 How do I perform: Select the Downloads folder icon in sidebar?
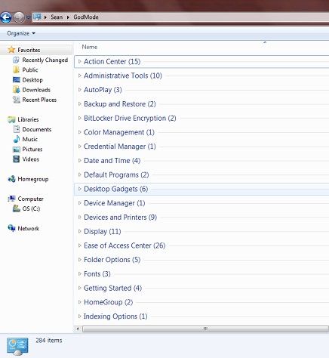[17, 90]
